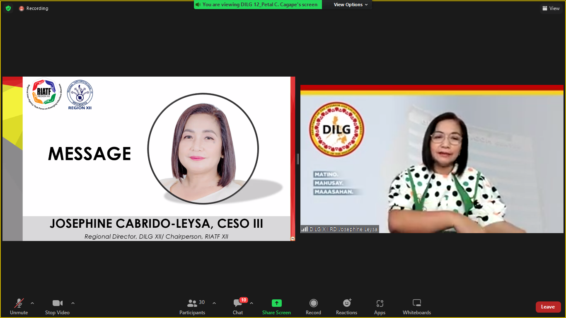Expand participants options arrow
The image size is (566, 318).
(214, 303)
